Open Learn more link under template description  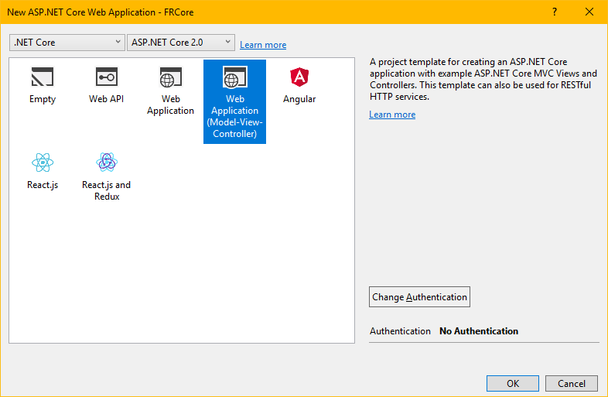click(392, 115)
